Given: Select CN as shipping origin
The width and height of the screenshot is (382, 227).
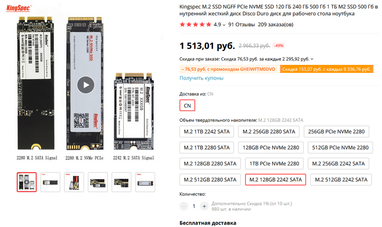Looking at the screenshot, I should tap(186, 104).
